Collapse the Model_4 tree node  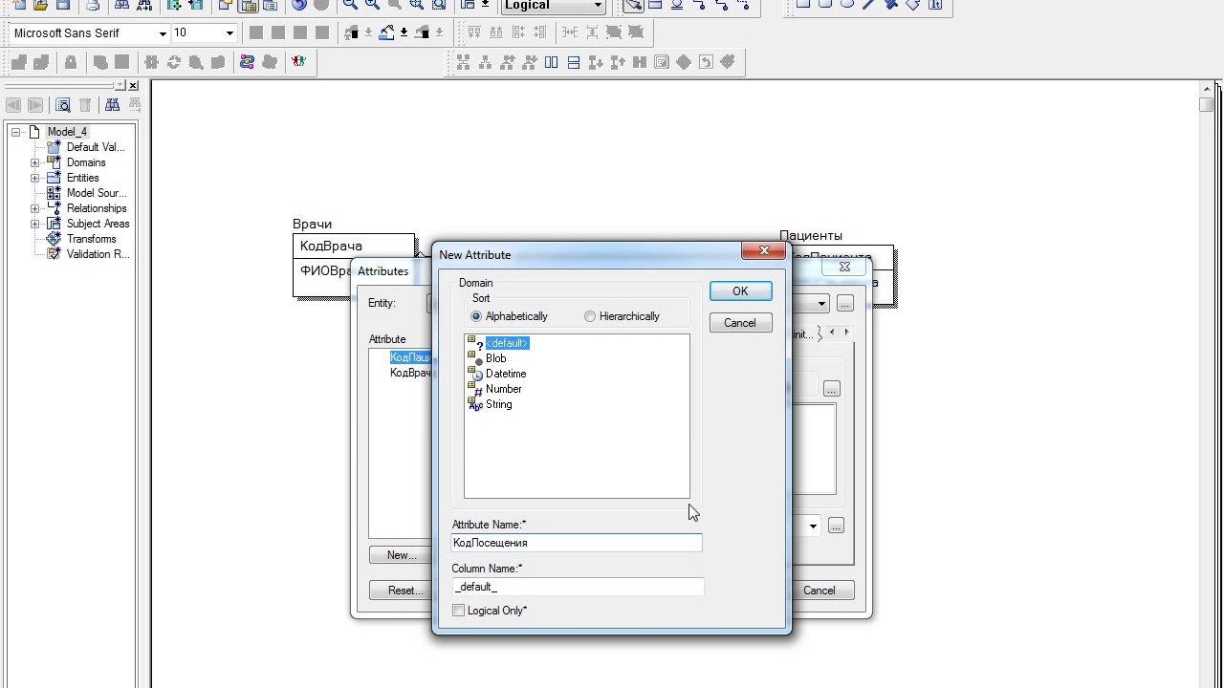16,132
